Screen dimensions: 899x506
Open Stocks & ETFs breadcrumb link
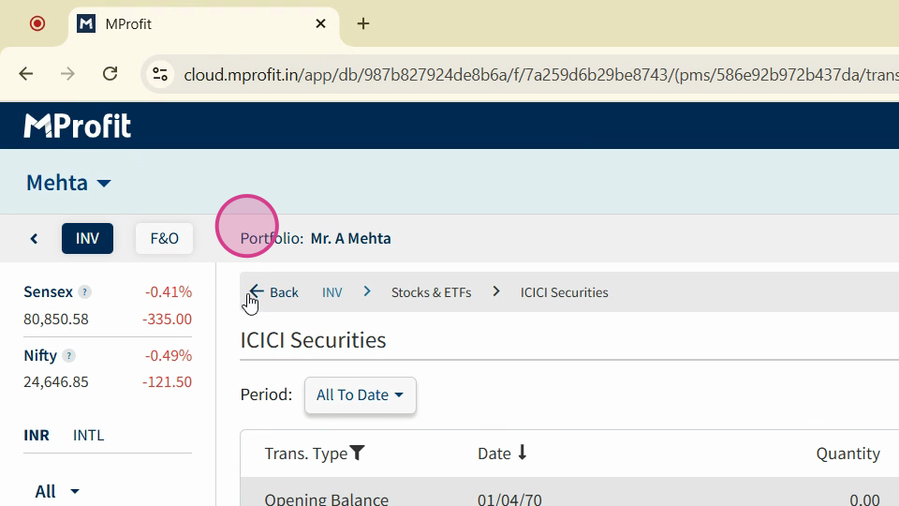tap(431, 292)
